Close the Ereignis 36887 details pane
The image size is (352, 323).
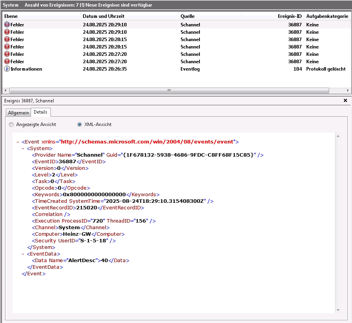(345, 100)
